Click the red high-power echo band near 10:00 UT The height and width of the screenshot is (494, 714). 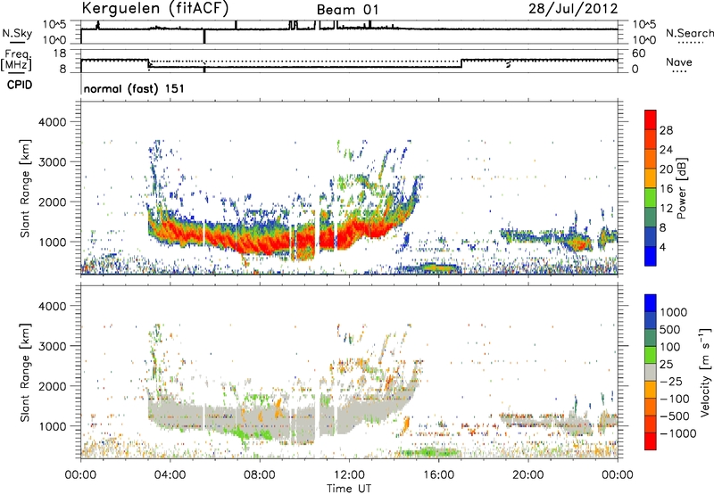tap(305, 236)
